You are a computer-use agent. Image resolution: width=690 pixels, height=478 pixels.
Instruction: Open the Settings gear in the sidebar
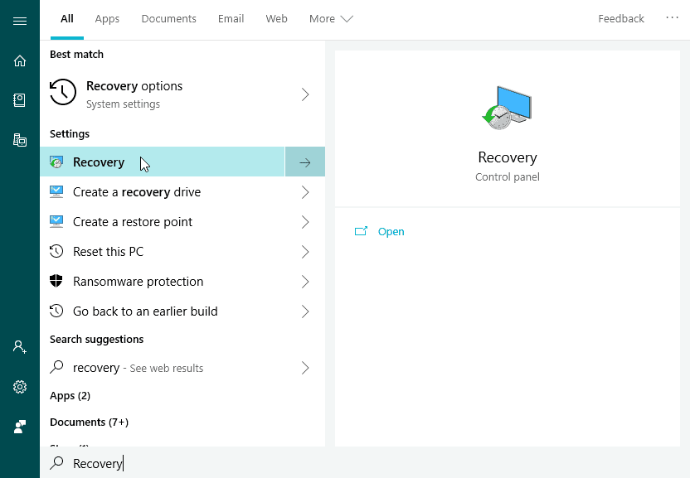coord(20,387)
